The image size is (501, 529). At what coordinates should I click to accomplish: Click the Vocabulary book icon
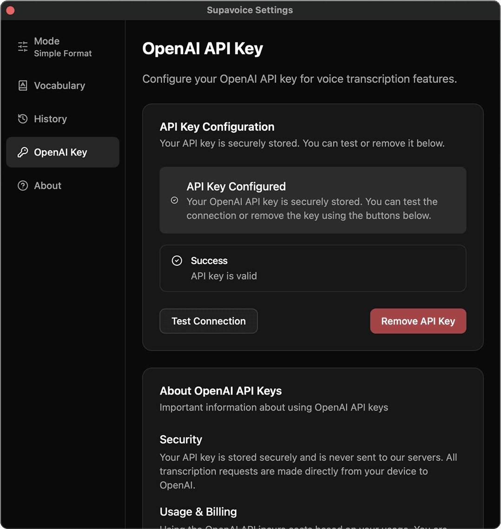point(23,85)
